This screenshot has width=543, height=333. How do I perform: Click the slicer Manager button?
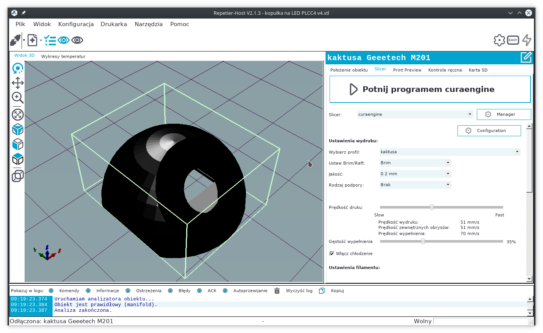pyautogui.click(x=504, y=114)
